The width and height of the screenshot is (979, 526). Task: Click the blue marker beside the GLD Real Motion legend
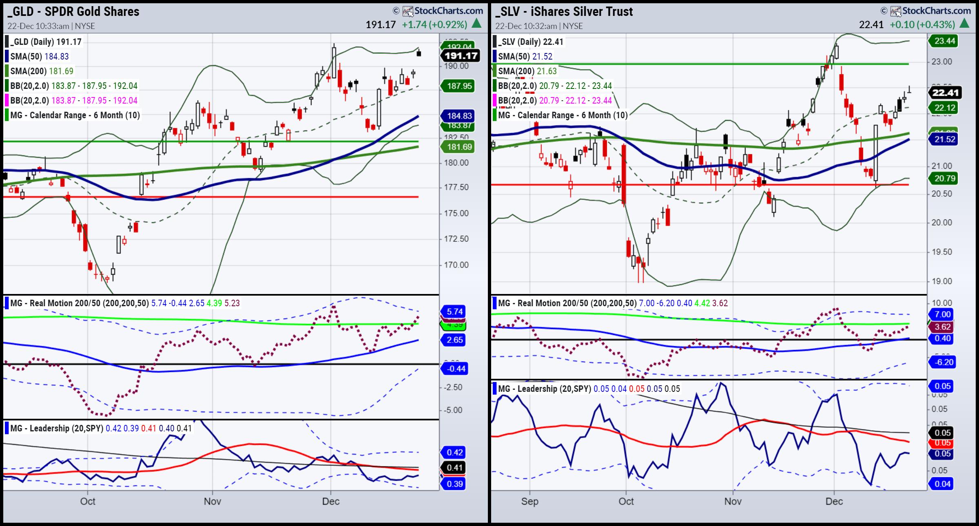click(7, 303)
